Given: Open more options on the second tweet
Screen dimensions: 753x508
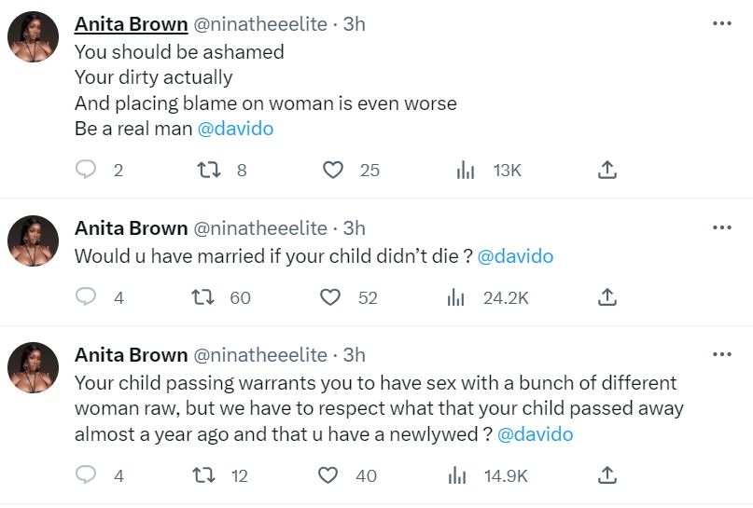Looking at the screenshot, I should pyautogui.click(x=721, y=227).
